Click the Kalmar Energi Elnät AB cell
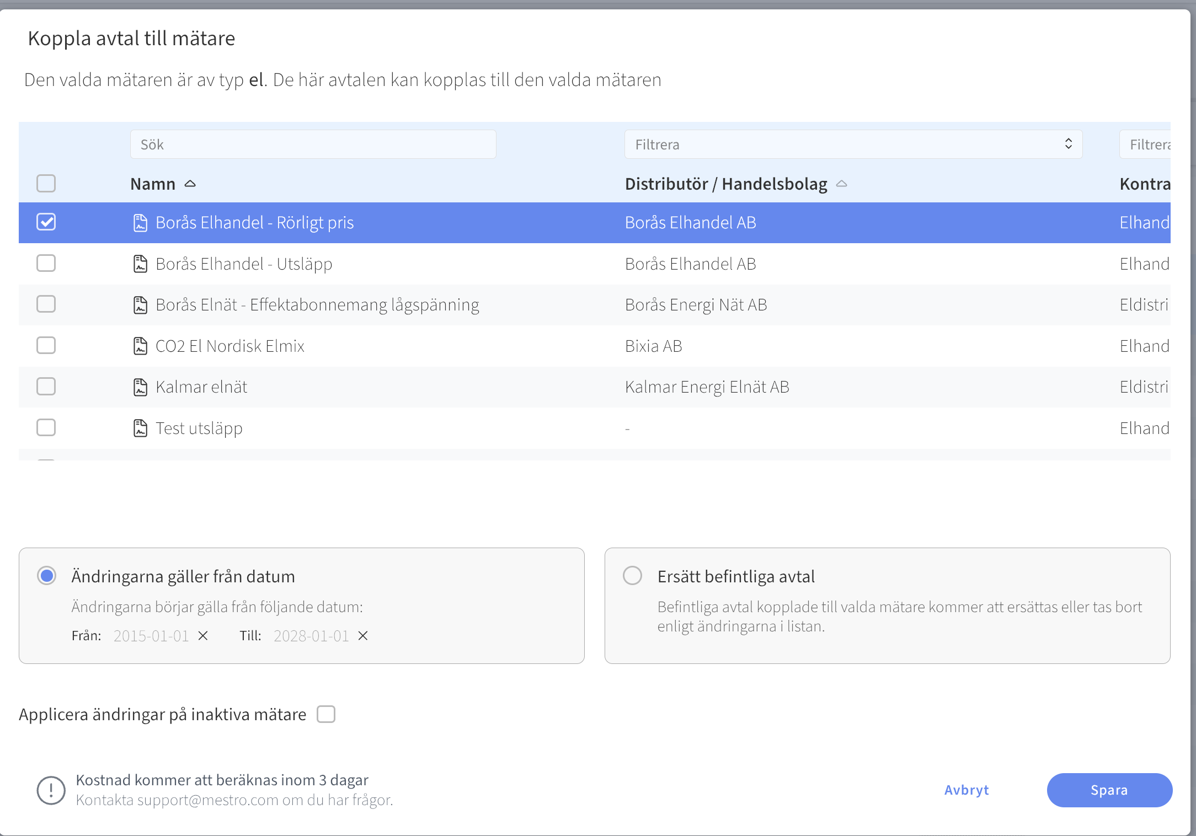Image resolution: width=1196 pixels, height=836 pixels. pos(707,387)
